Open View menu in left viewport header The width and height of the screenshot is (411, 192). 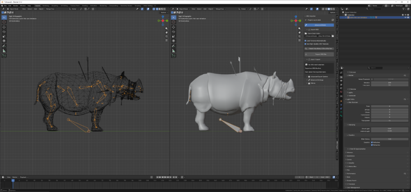[24, 9]
